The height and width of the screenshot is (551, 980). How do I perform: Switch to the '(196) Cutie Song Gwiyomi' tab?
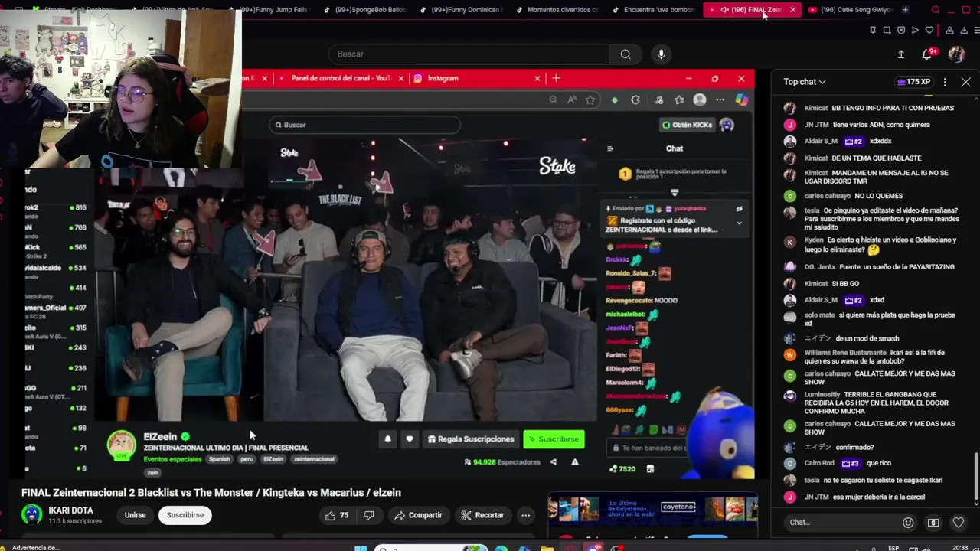(x=850, y=10)
